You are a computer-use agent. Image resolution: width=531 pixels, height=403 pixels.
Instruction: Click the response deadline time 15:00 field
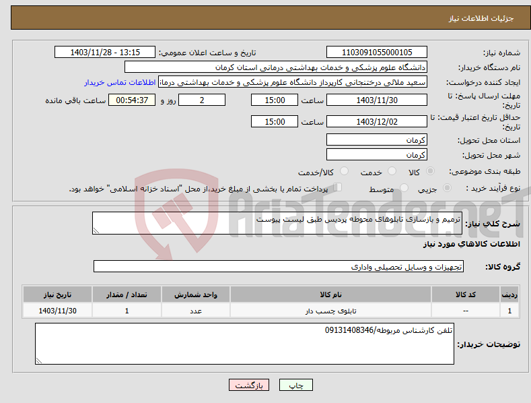[275, 100]
